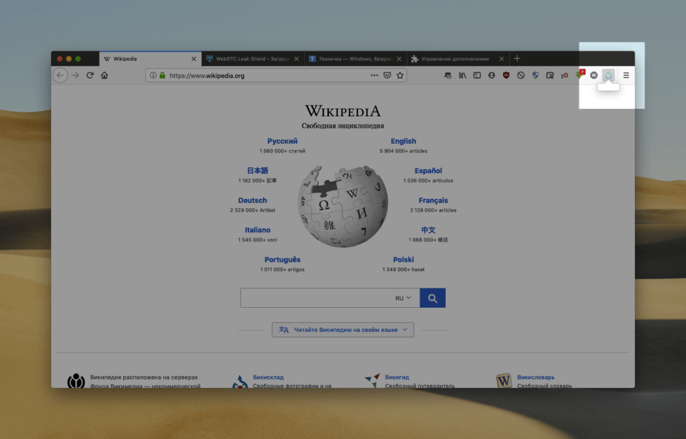The width and height of the screenshot is (686, 439).
Task: Switch to the Wikipedia tab
Action: (x=151, y=59)
